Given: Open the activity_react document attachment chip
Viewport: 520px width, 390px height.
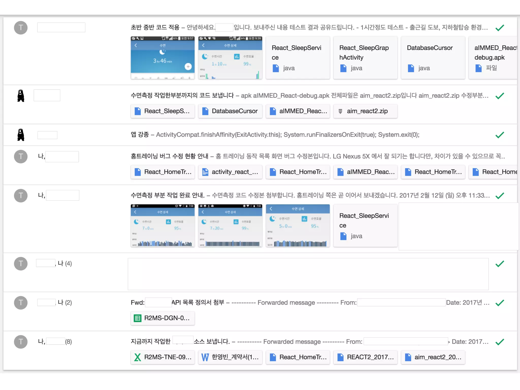Looking at the screenshot, I should (x=230, y=172).
